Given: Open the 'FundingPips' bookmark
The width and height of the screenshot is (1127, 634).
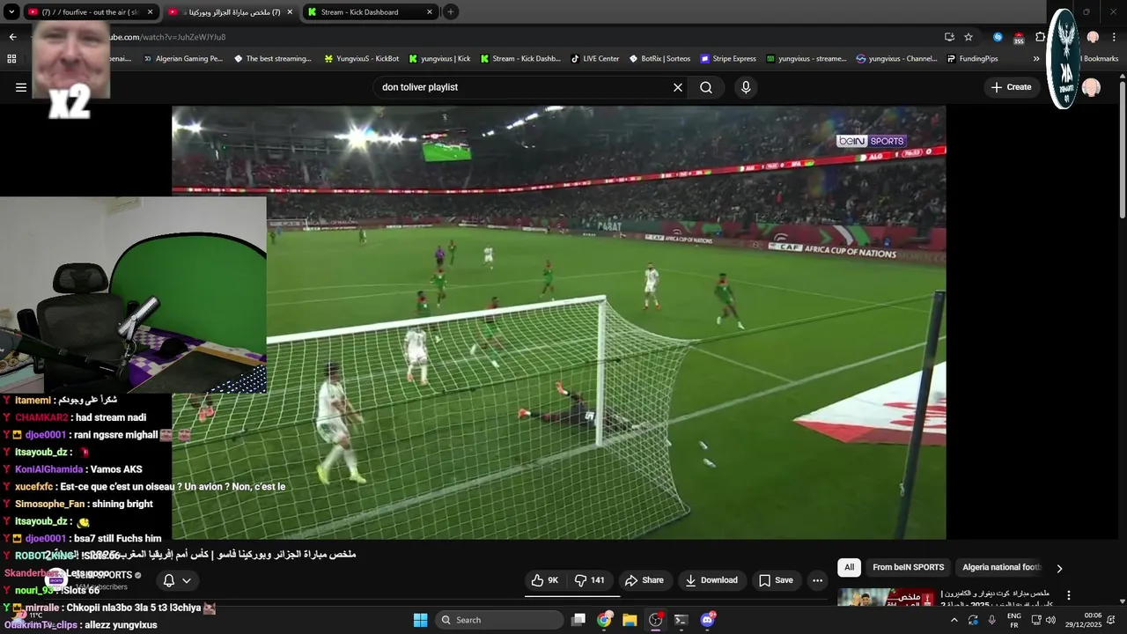Looking at the screenshot, I should [x=972, y=59].
